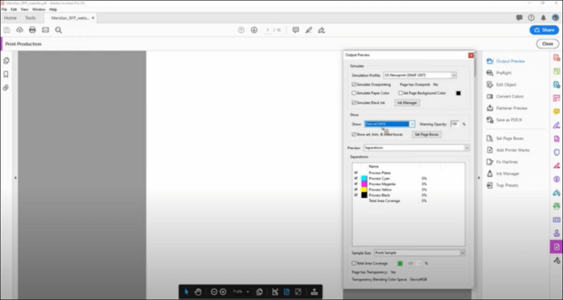Screen dimensions: 563x300
Task: Open the Show DeviceCMYK dropdown
Action: [x=389, y=124]
